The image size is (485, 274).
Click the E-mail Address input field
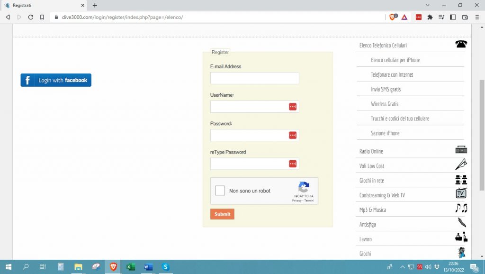pyautogui.click(x=254, y=78)
